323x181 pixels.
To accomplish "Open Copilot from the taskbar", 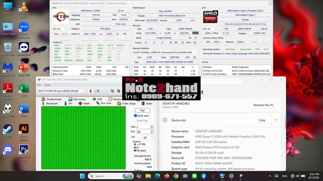I will coord(139,176).
